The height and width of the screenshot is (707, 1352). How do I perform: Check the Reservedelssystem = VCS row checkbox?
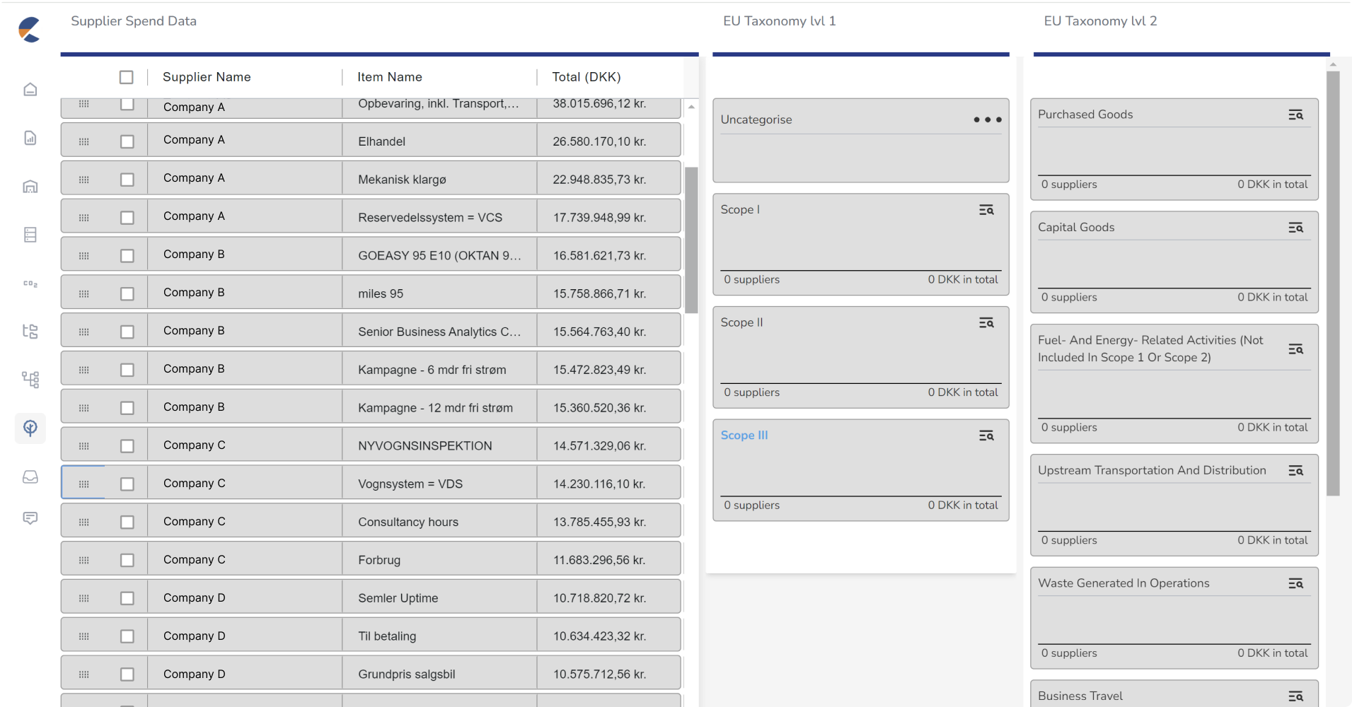127,218
